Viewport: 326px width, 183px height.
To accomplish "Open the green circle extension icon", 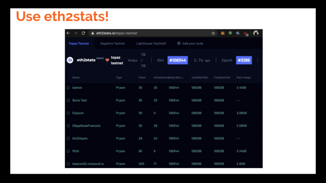I will click(x=230, y=33).
